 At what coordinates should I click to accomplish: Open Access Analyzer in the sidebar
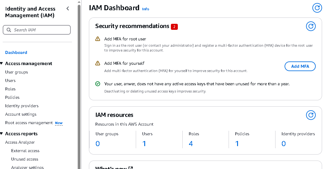(20, 142)
